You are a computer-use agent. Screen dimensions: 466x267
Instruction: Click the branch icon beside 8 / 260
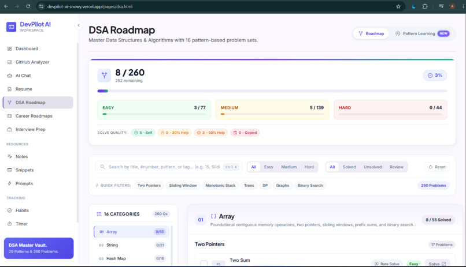click(x=104, y=76)
